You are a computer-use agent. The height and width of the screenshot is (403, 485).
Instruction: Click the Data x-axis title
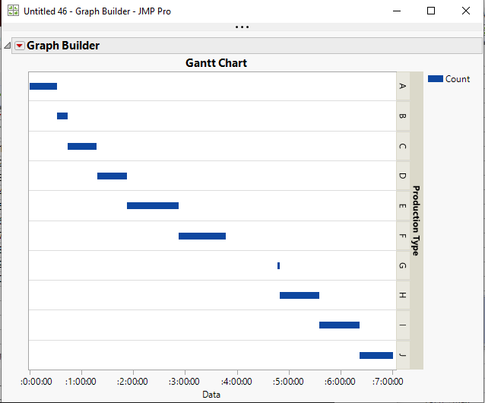(211, 395)
